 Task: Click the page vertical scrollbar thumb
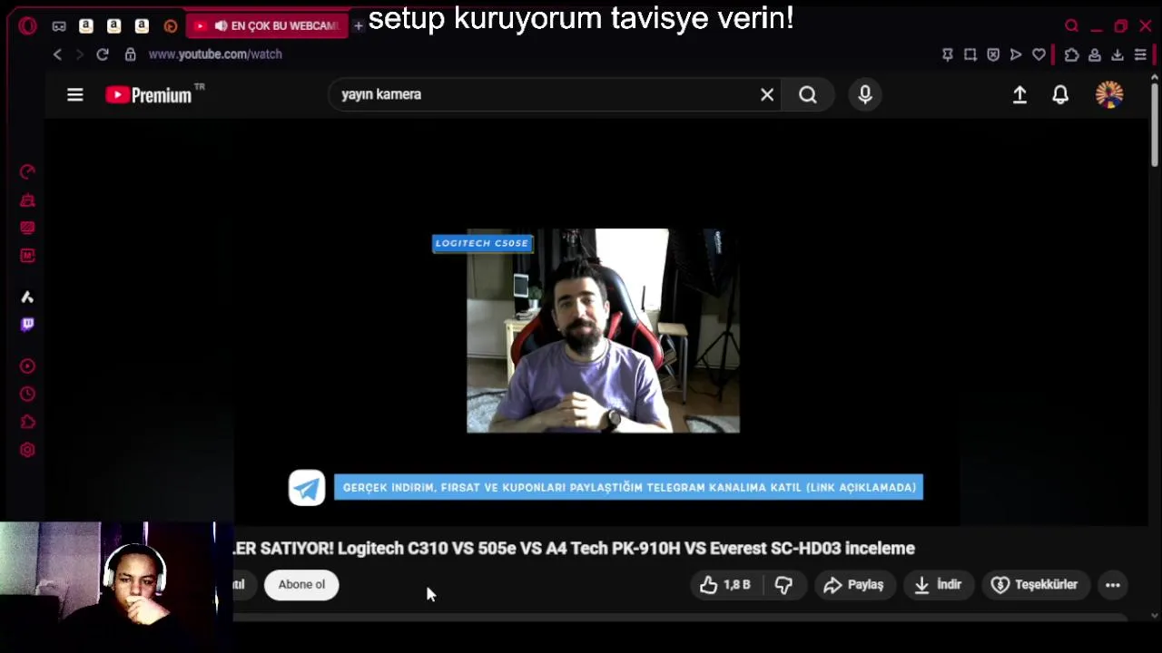click(x=1155, y=126)
